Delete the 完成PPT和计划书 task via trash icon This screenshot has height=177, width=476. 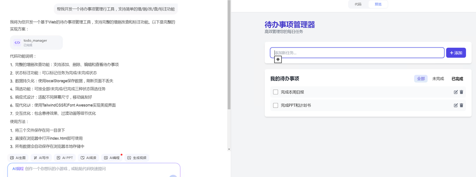[x=461, y=106]
